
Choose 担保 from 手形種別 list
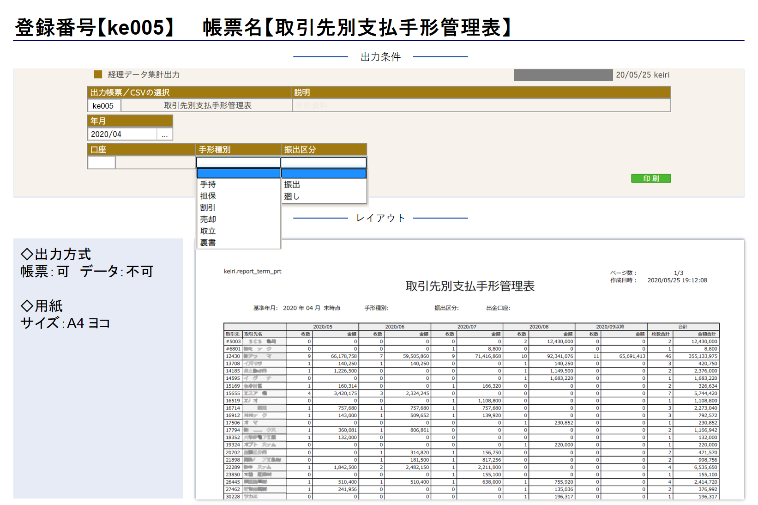[x=238, y=196]
